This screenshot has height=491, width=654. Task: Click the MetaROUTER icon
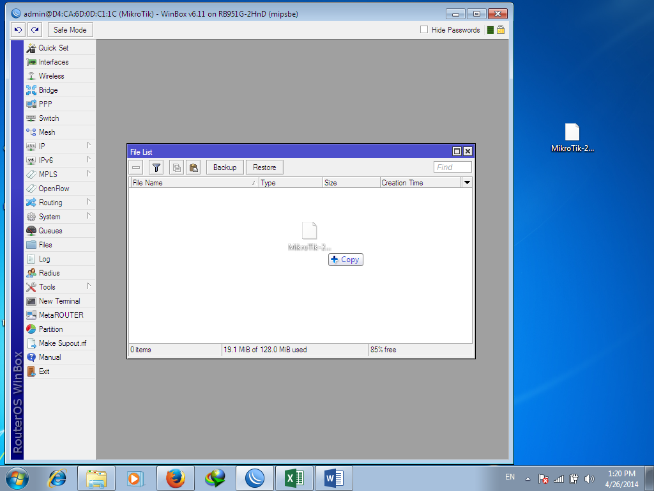point(31,315)
